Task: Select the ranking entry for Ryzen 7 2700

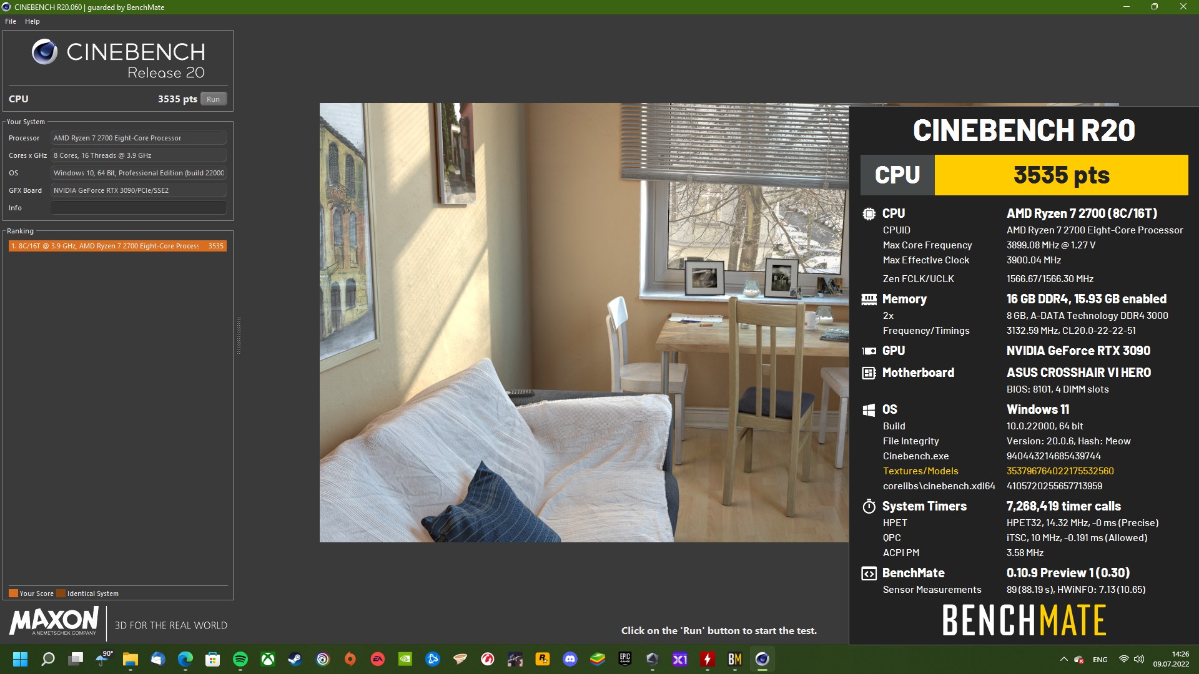Action: coord(117,246)
